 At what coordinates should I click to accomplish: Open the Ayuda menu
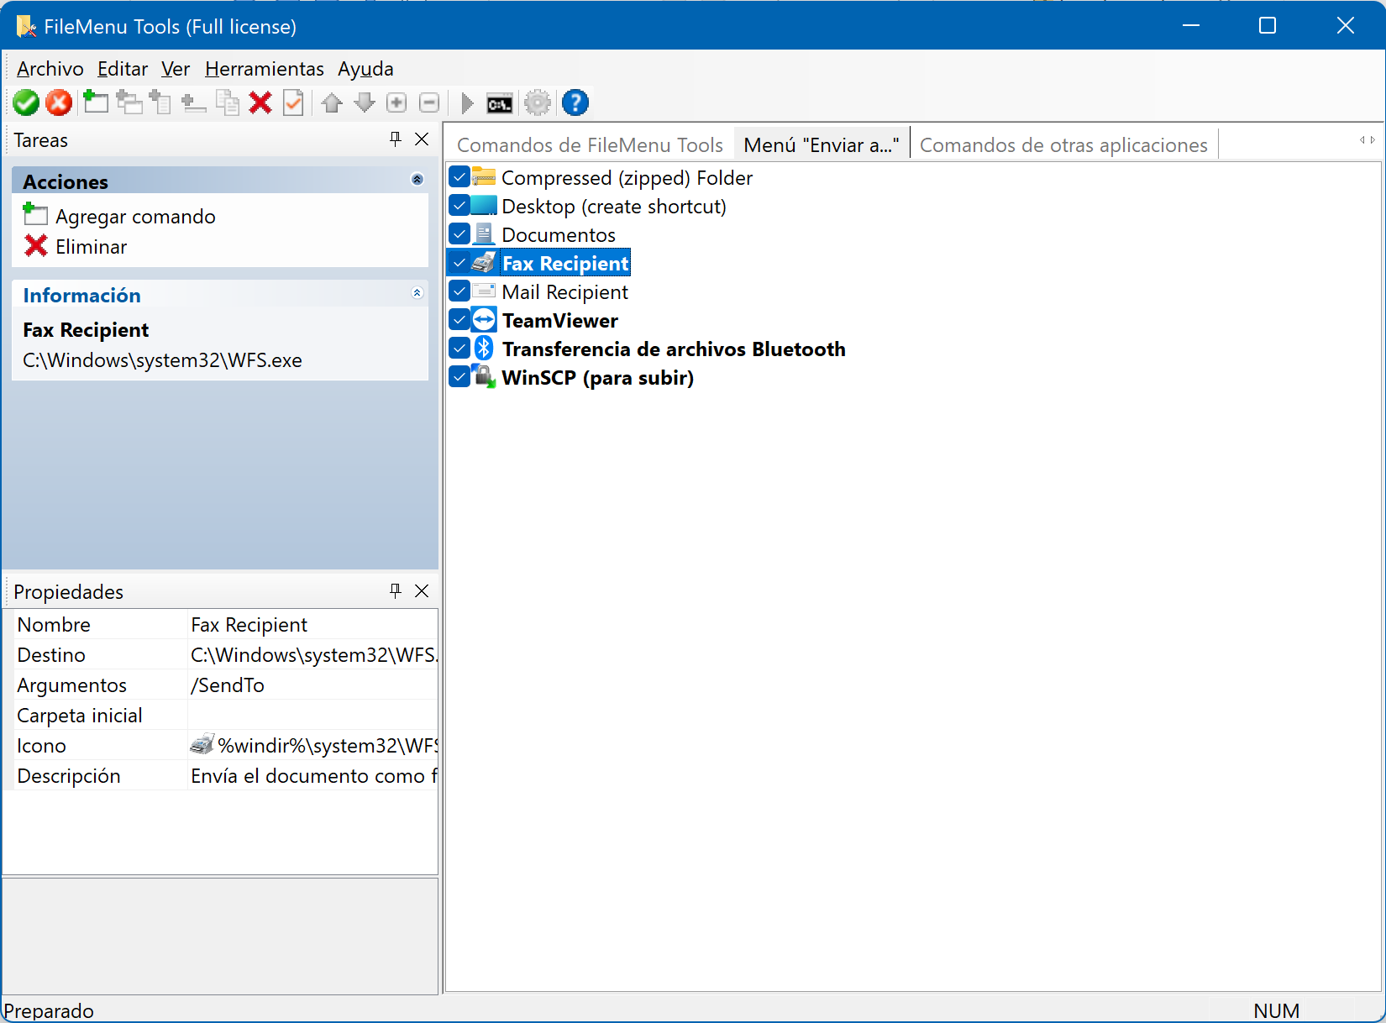click(x=365, y=69)
